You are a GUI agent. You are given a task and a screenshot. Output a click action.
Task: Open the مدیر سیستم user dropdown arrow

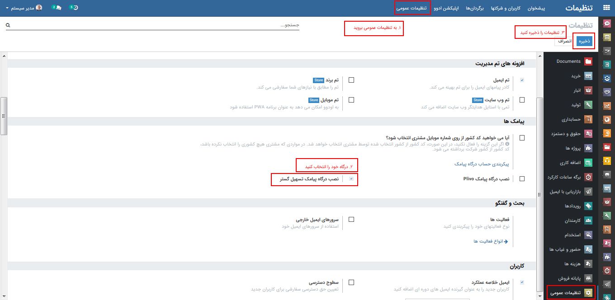8,8
